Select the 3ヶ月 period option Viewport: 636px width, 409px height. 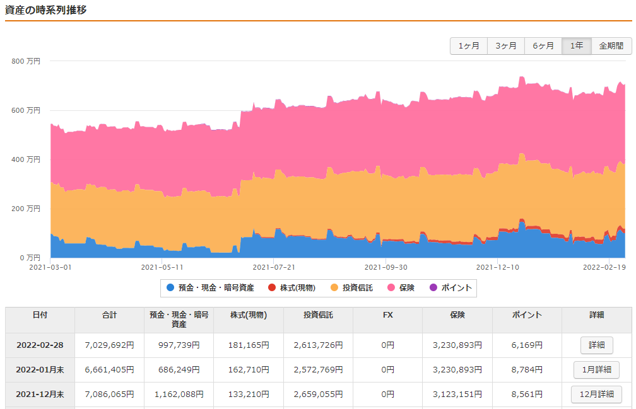click(x=505, y=45)
